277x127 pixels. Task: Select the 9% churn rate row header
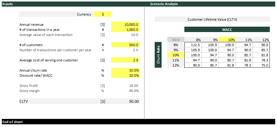176,50
